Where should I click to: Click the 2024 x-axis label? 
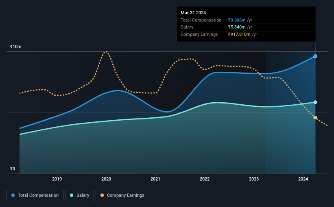tap(303, 179)
